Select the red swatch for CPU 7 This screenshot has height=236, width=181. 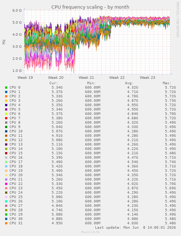click(x=6, y=118)
